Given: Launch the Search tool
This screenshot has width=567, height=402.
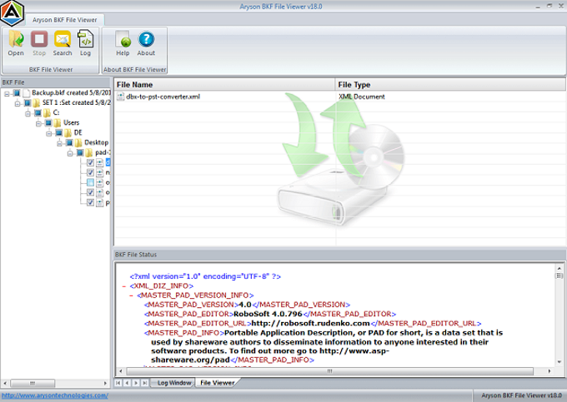Looking at the screenshot, I should [63, 43].
